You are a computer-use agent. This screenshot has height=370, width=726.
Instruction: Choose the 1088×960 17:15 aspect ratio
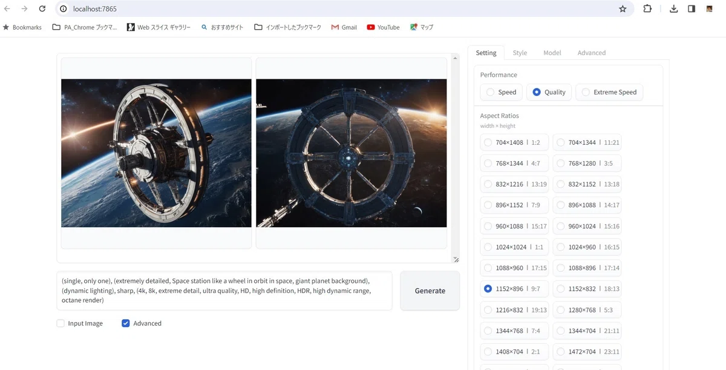click(x=514, y=268)
